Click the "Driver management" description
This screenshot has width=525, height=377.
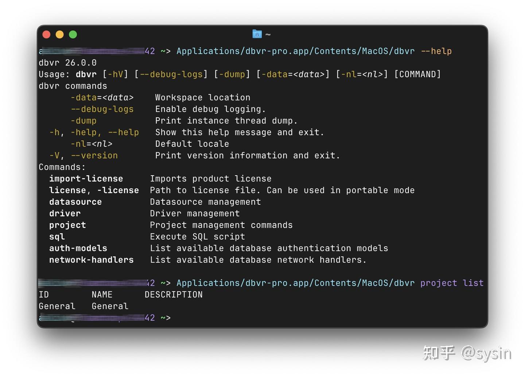point(195,213)
